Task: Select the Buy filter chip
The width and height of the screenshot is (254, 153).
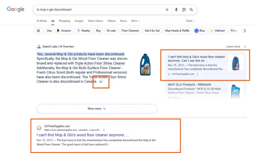Action: (x=99, y=31)
